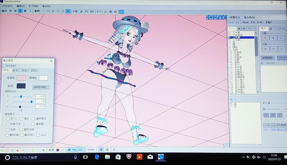Image resolution: width=287 pixels, height=165 pixels.
Task: Click the viewport rotate circle icon
Action: pos(224,18)
